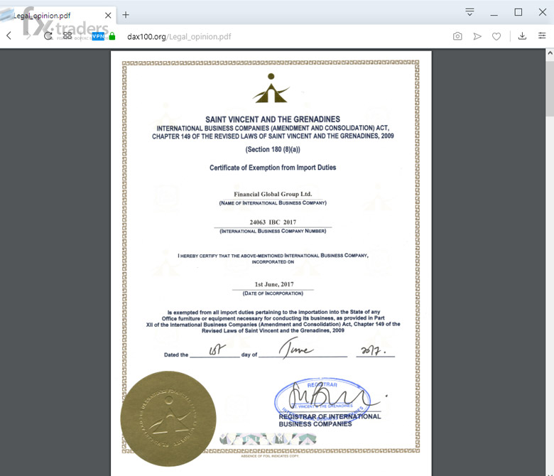Toggle the VPN badge in address bar
The width and height of the screenshot is (554, 476).
98,36
